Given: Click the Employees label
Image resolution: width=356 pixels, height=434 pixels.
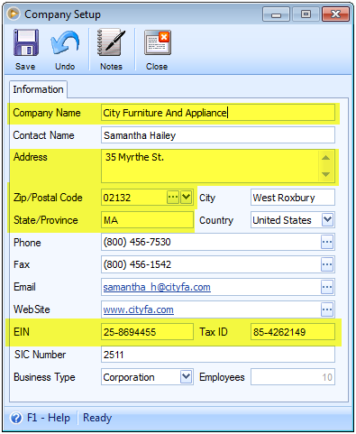Looking at the screenshot, I should point(222,377).
